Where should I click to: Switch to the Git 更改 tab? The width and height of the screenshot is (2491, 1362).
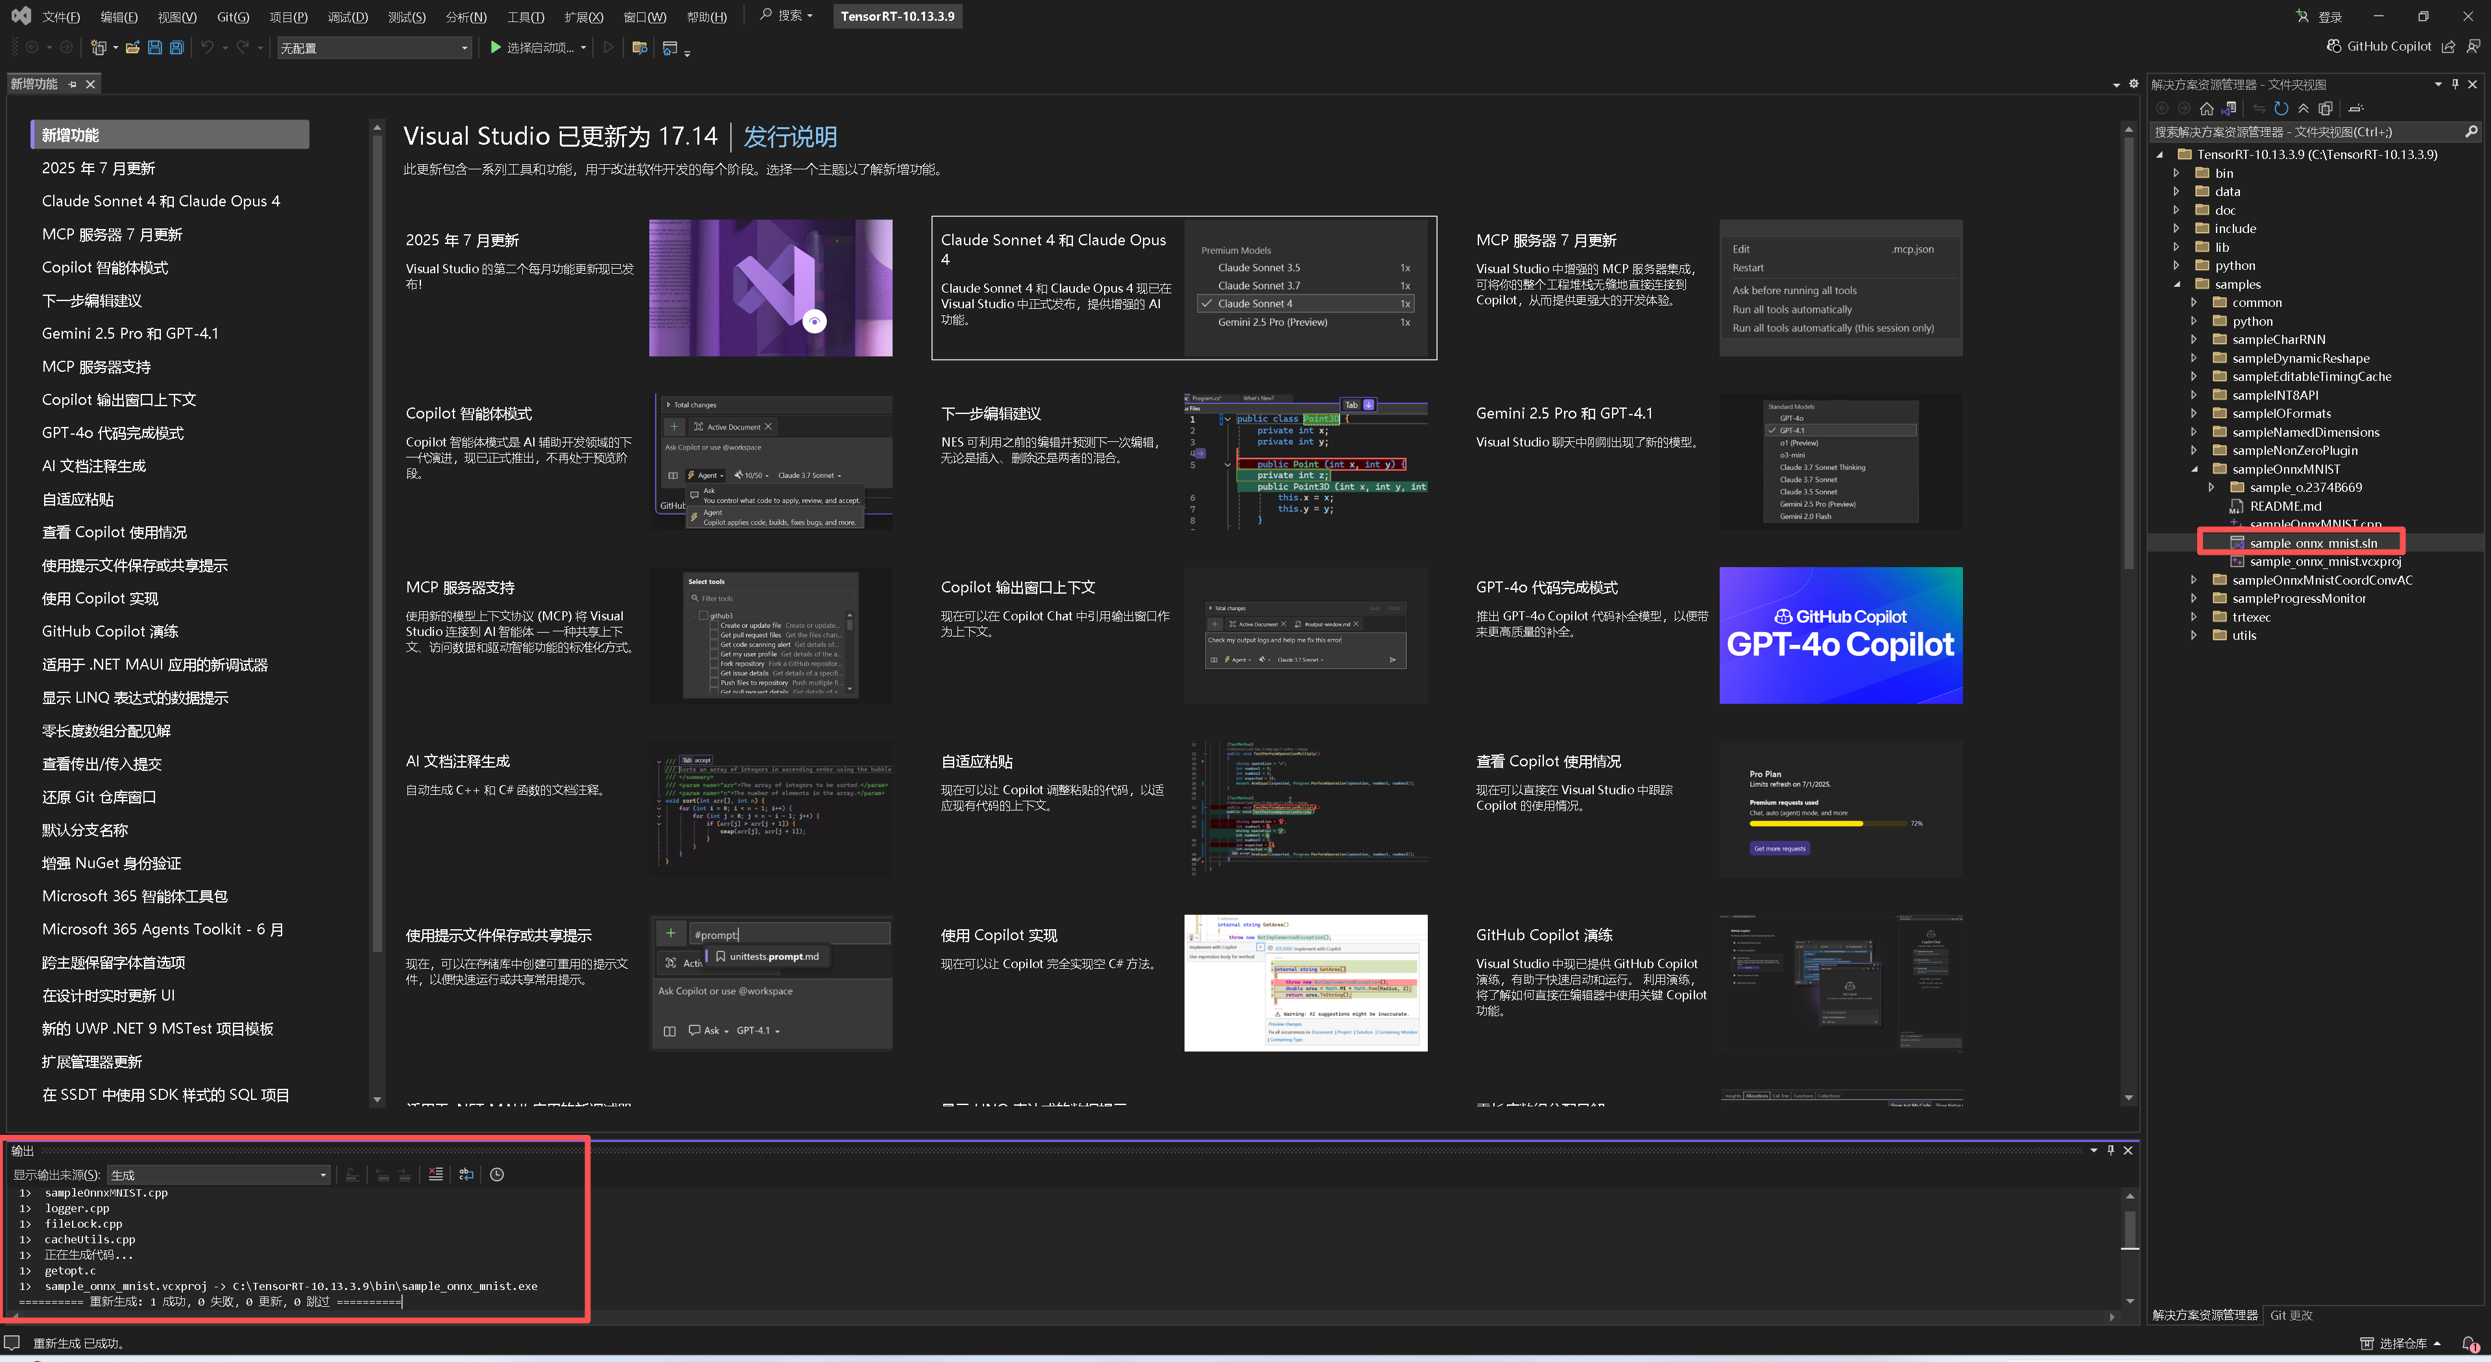tap(2291, 1315)
